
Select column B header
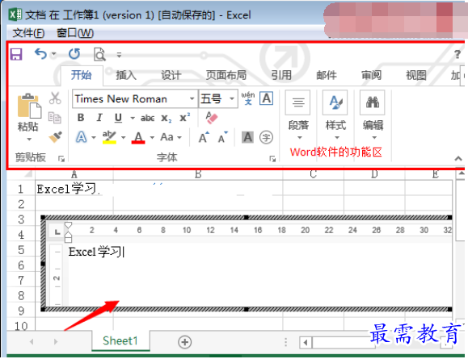(x=198, y=174)
